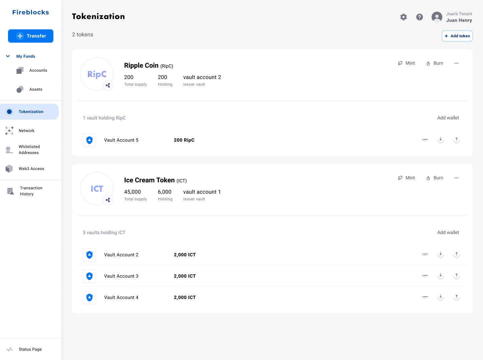The width and height of the screenshot is (483, 360).
Task: Open Assets in the sidebar
Action: coord(29,89)
